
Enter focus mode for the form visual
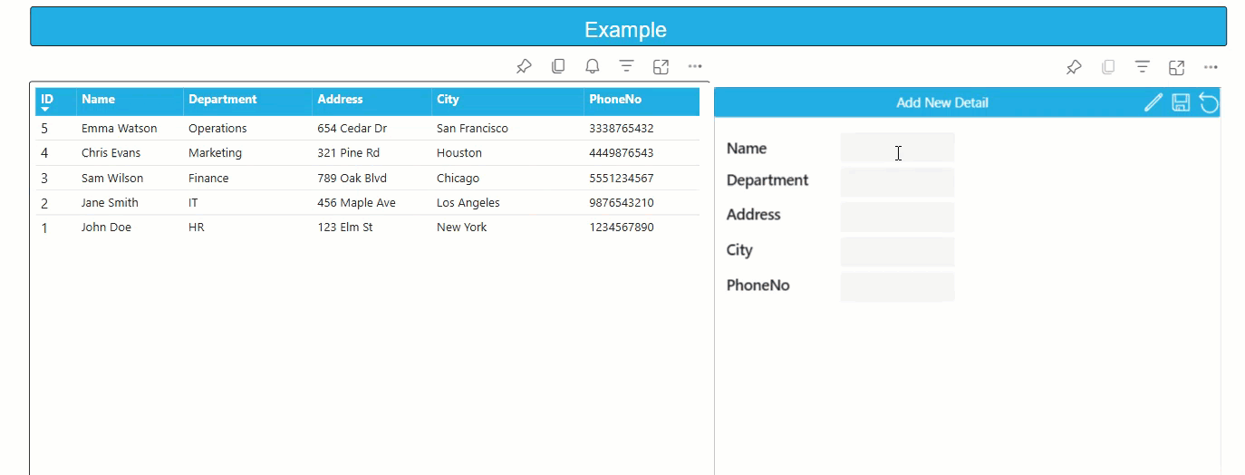(x=1176, y=67)
